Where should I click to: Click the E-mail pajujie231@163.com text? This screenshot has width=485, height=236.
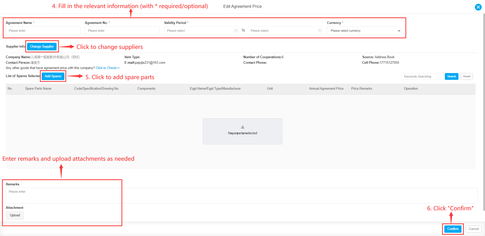145,63
